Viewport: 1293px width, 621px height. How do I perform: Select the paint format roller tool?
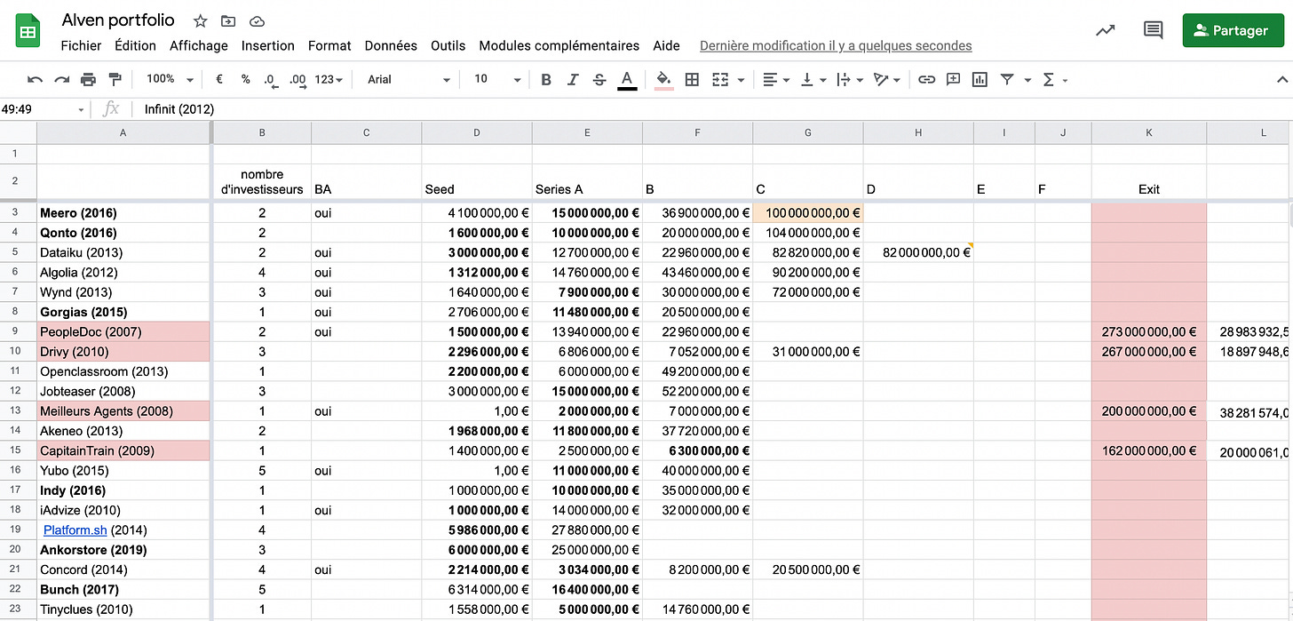(x=115, y=79)
